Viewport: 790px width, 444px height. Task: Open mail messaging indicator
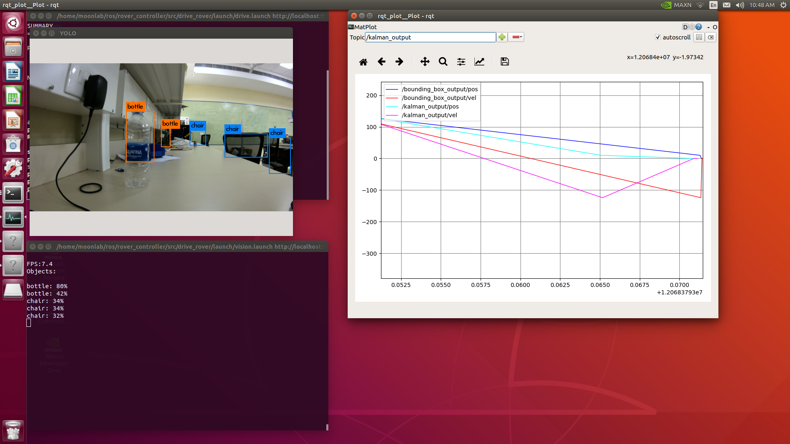click(727, 5)
